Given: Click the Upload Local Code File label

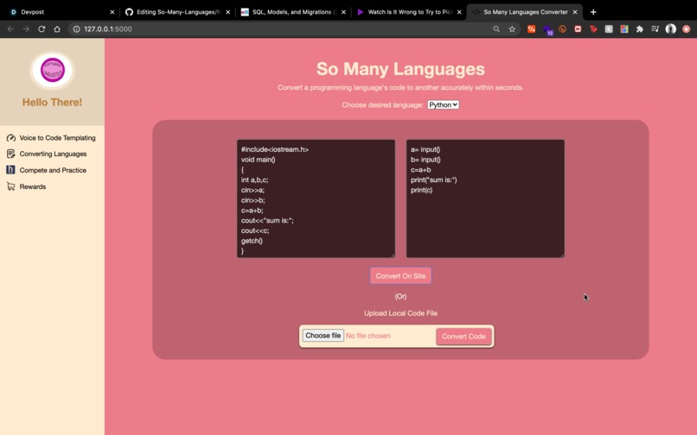Looking at the screenshot, I should 400,313.
